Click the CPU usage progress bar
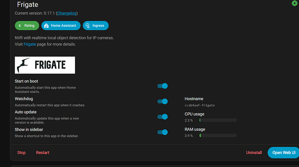The width and height of the screenshot is (299, 167). click(218, 120)
